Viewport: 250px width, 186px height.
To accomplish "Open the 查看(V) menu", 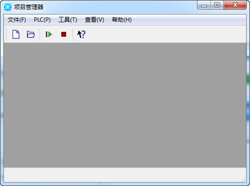I will (x=94, y=20).
